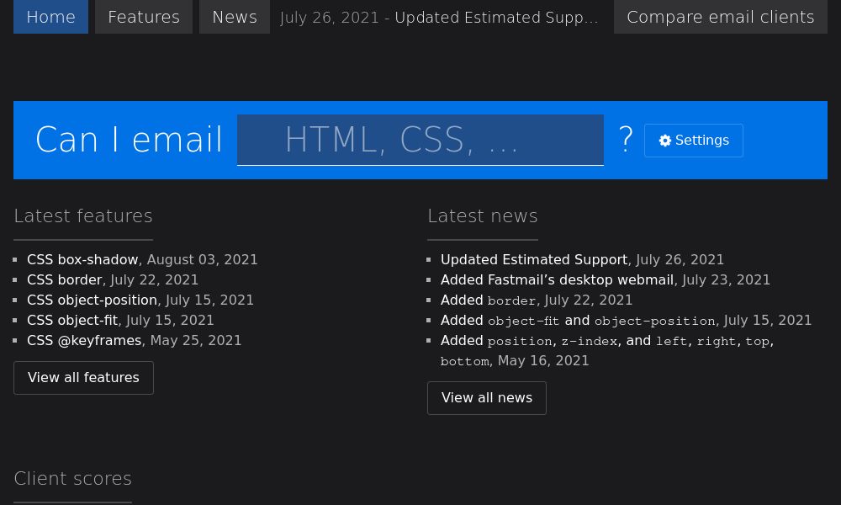Viewport: 841px width, 505px height.
Task: Open the Updated Estimated Support news item
Action: pos(534,259)
